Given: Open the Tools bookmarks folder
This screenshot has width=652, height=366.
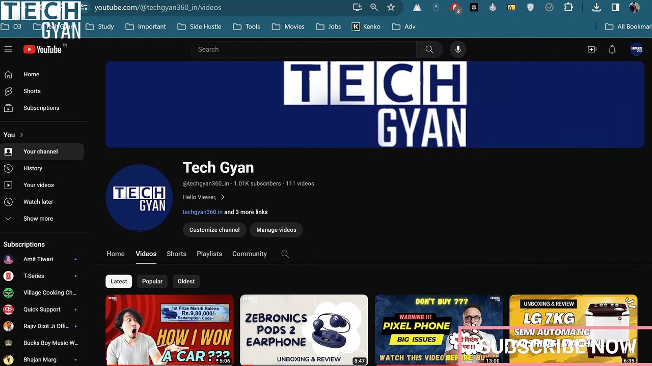Looking at the screenshot, I should pos(246,26).
